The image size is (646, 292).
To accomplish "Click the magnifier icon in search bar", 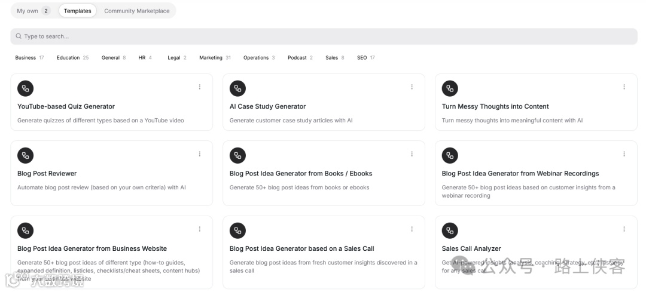I will (19, 36).
